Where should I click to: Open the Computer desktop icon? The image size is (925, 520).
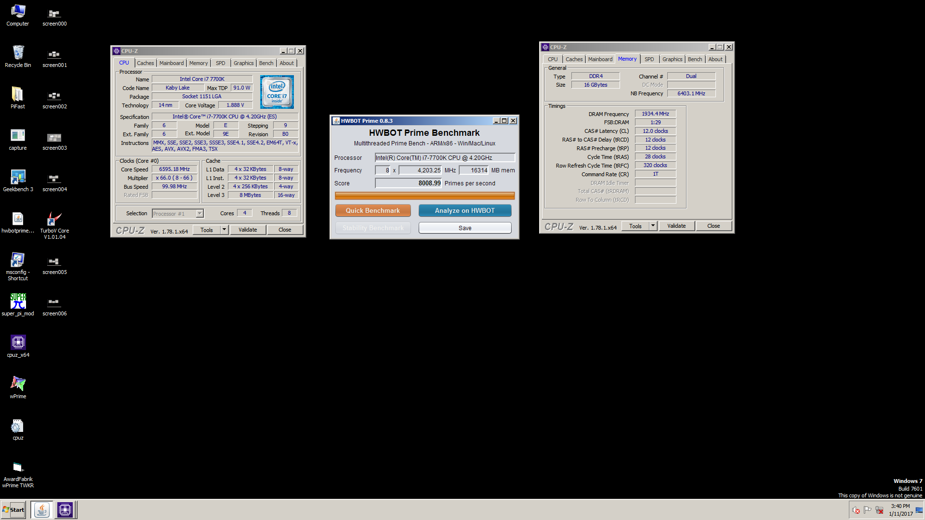click(18, 15)
